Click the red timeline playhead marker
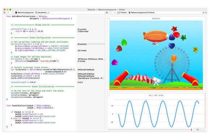 coord(192,130)
